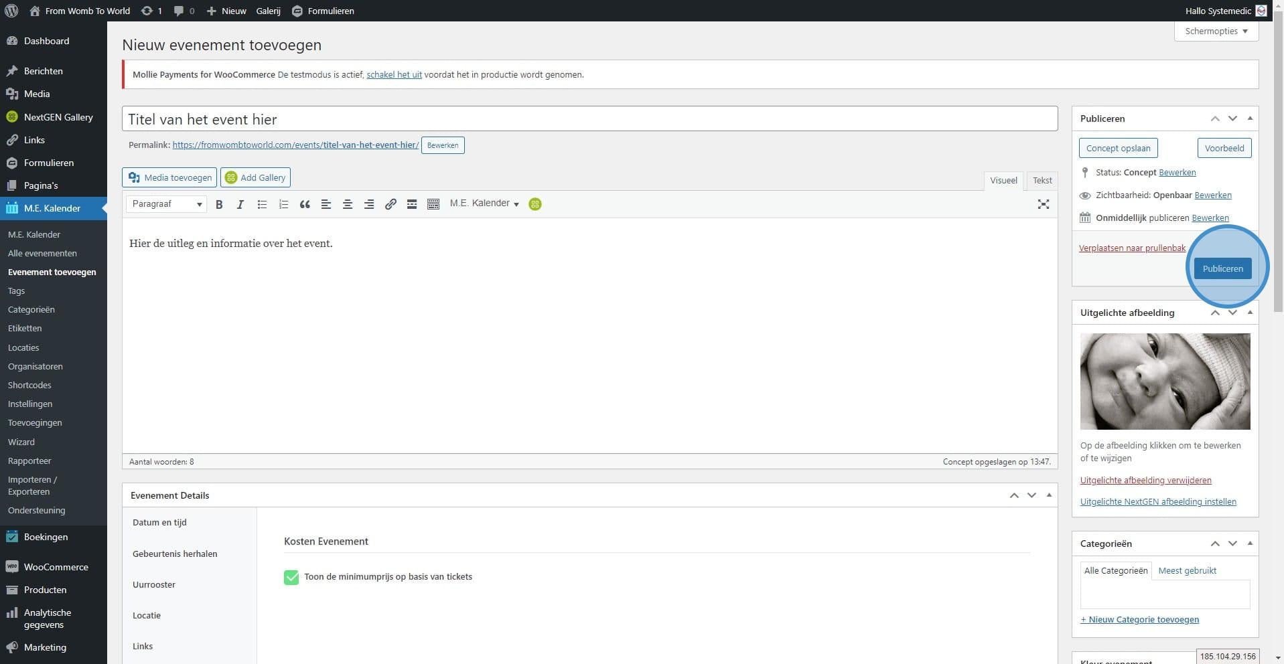This screenshot has height=664, width=1284.
Task: Click the Add Gallery button
Action: tap(255, 177)
